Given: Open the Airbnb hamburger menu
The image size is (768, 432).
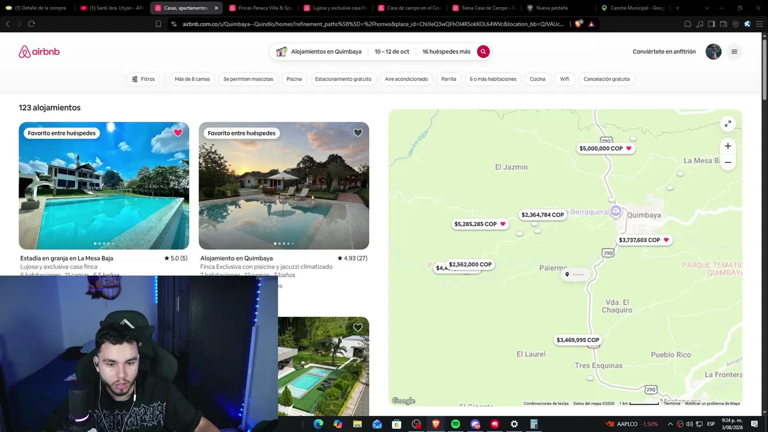Looking at the screenshot, I should (x=734, y=52).
